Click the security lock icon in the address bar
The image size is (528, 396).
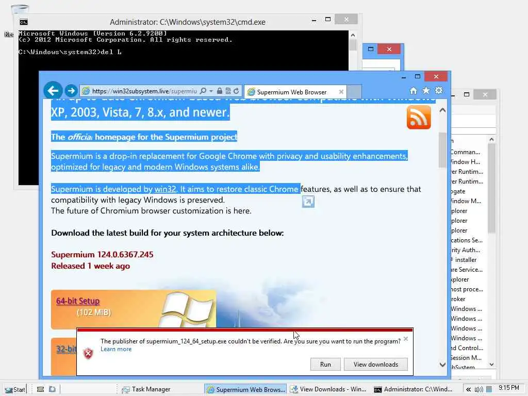(220, 91)
